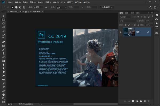Open collapsed layers panel icon in dock
Screen dimensions: 160x106
(157, 15)
